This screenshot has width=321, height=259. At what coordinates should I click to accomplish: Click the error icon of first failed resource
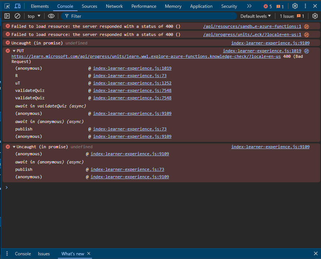coord(8,26)
